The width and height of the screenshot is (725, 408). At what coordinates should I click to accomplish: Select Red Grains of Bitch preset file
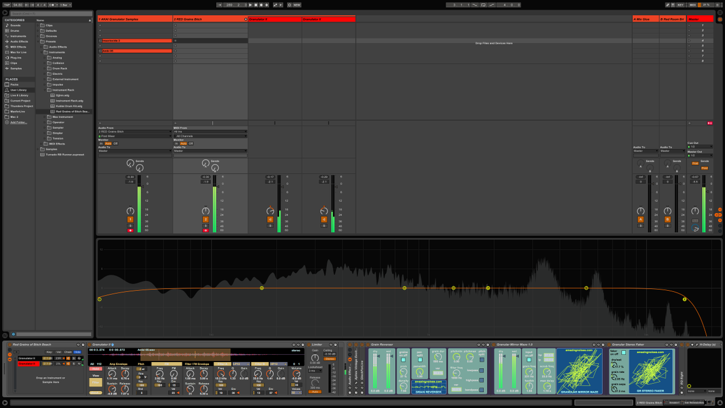tap(71, 112)
